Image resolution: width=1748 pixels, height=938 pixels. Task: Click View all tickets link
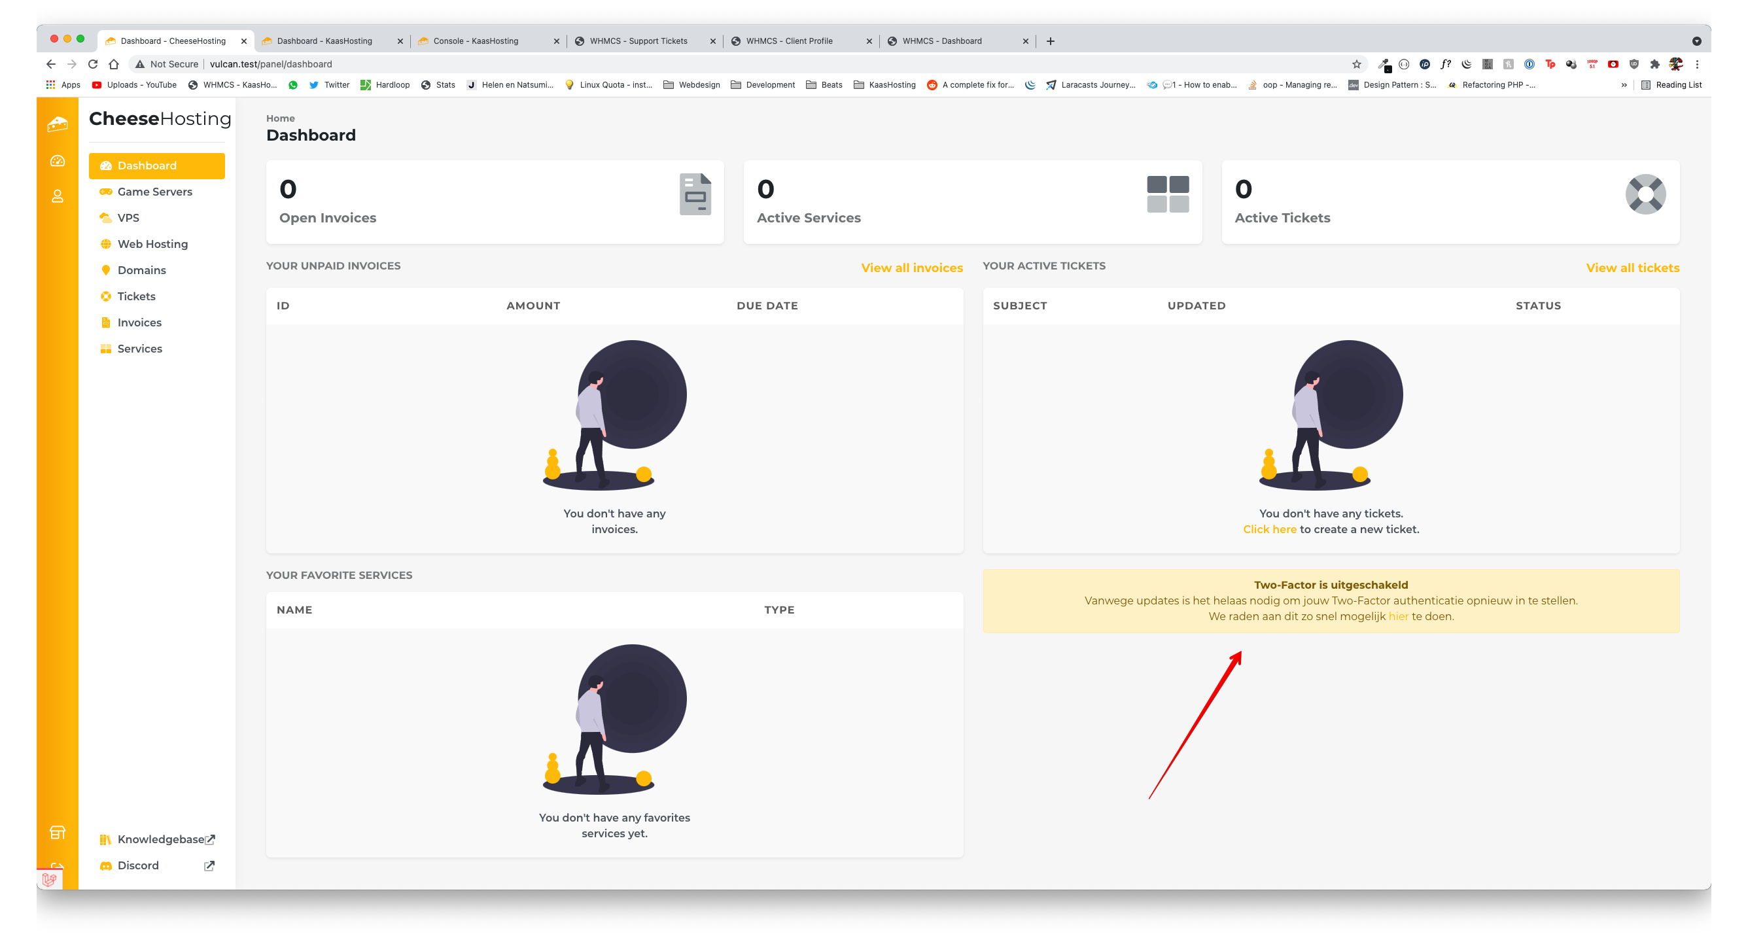pos(1632,268)
